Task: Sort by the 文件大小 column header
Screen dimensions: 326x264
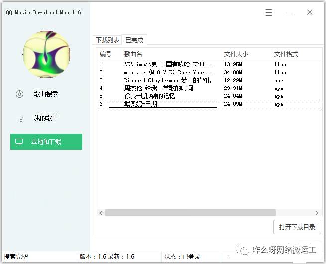Action: click(x=246, y=54)
